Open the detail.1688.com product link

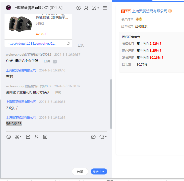pyautogui.click(x=32, y=43)
